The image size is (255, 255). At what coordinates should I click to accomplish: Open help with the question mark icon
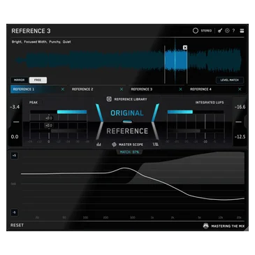tap(233, 31)
